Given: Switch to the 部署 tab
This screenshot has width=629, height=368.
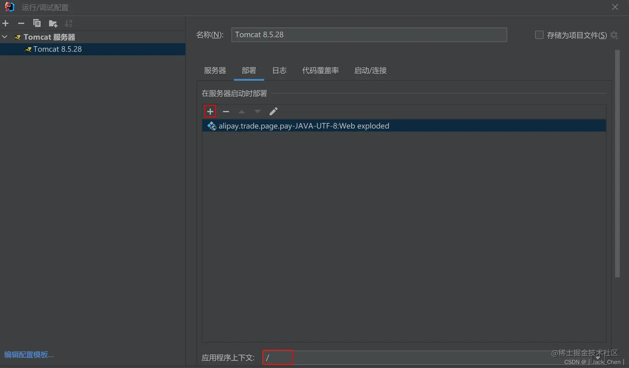Looking at the screenshot, I should pyautogui.click(x=249, y=71).
